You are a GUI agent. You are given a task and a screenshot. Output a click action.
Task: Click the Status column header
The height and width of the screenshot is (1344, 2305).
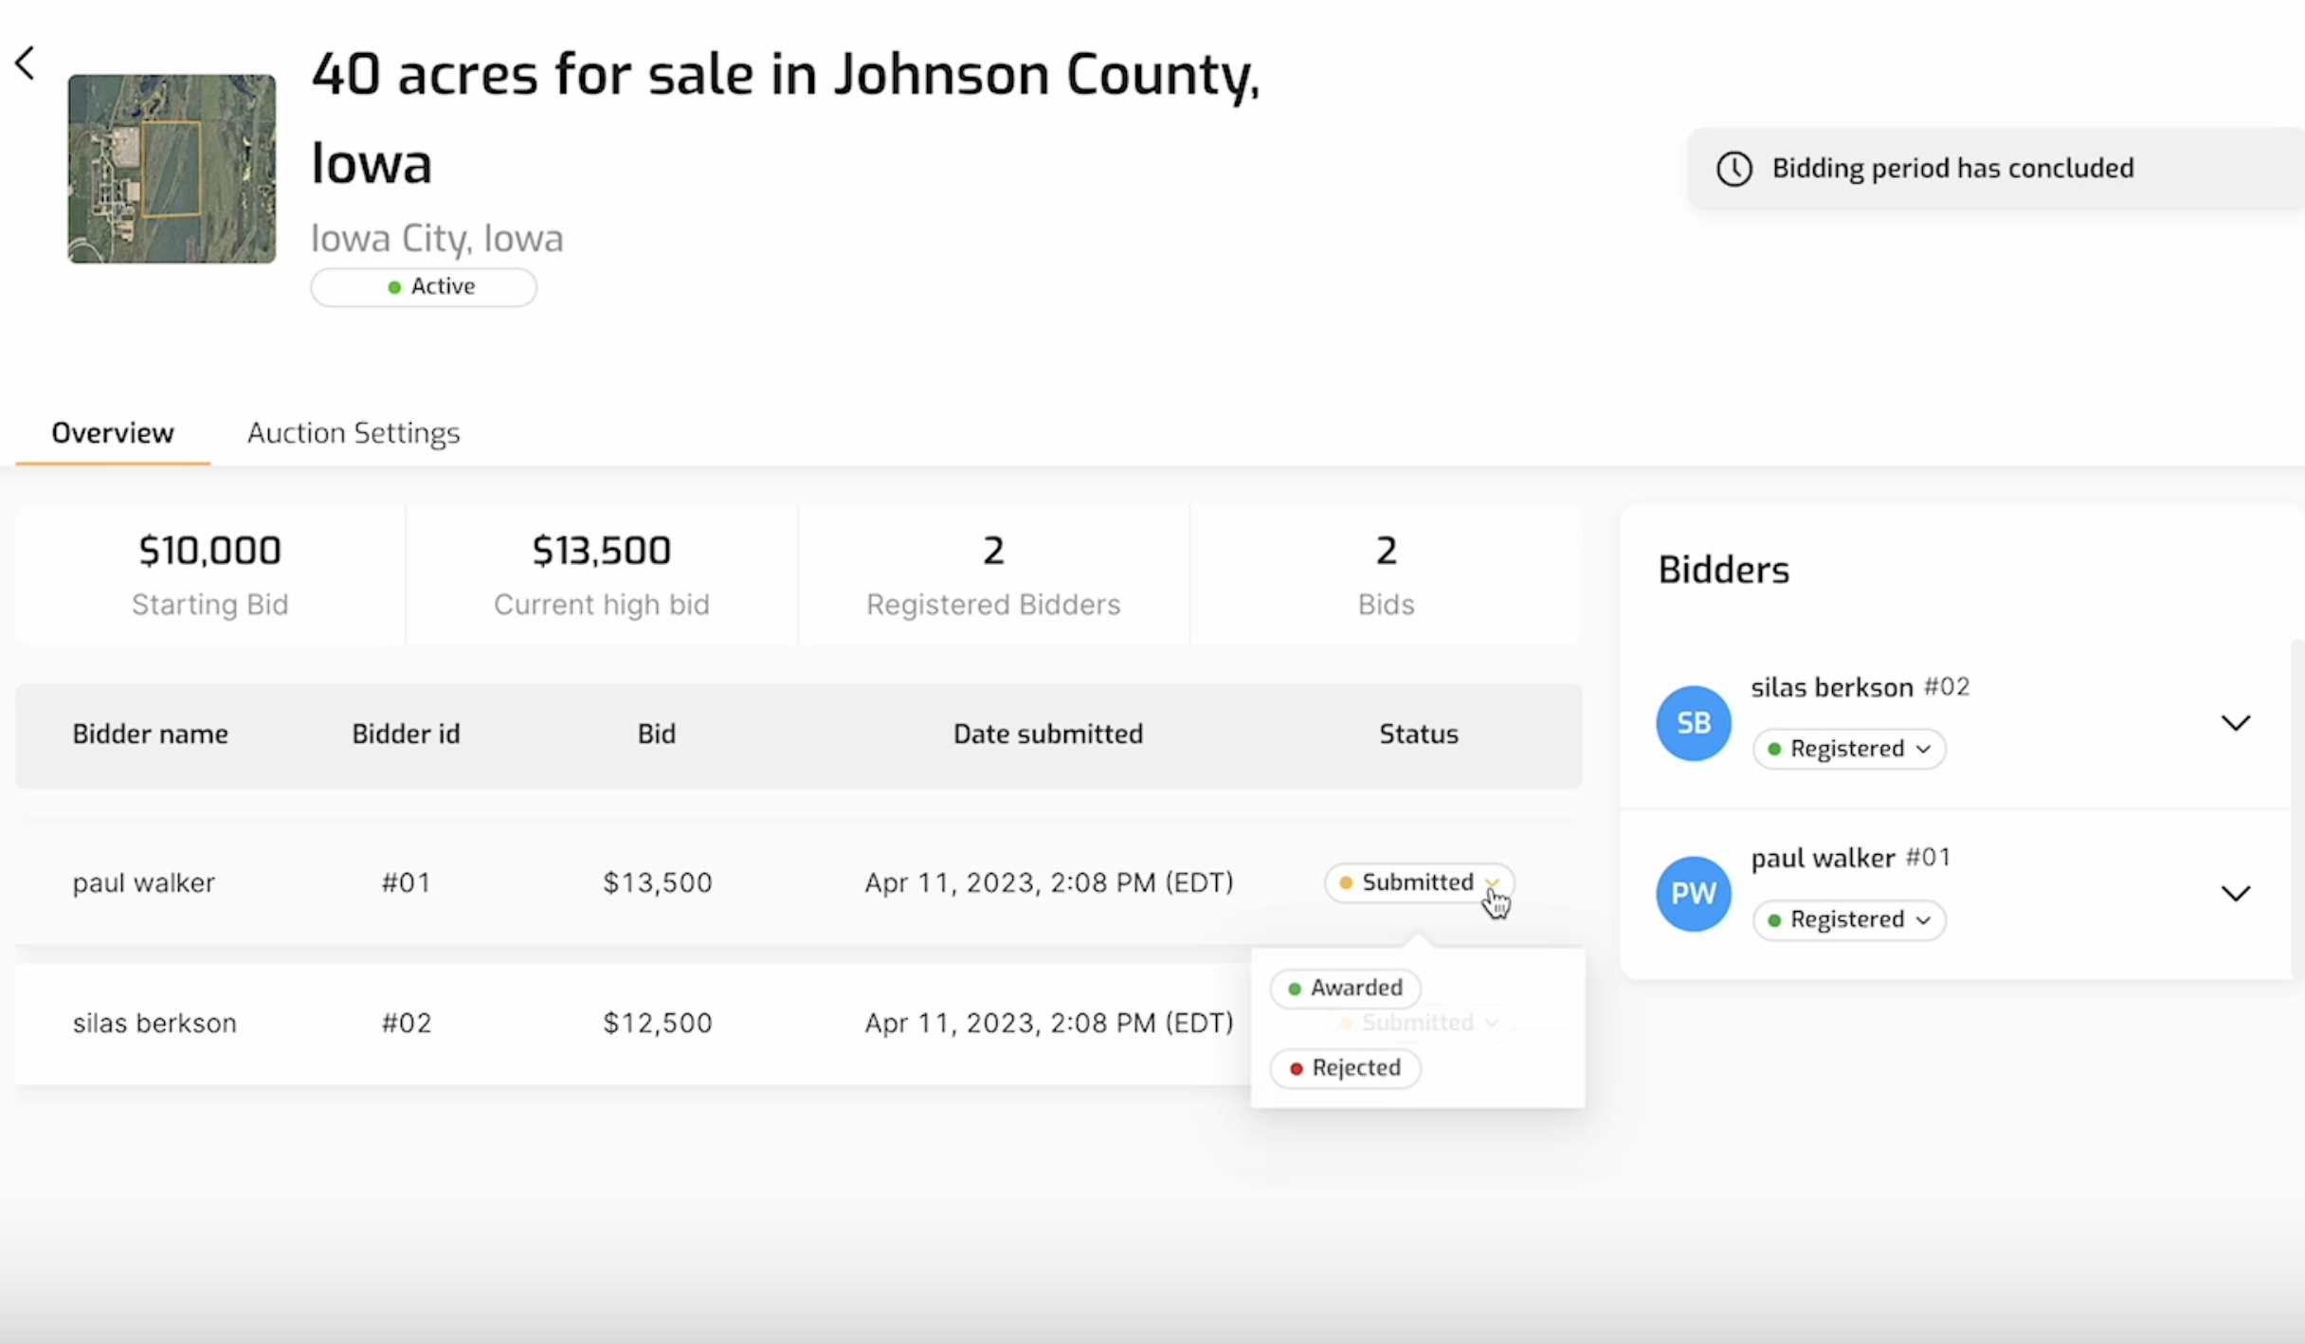1418,735
